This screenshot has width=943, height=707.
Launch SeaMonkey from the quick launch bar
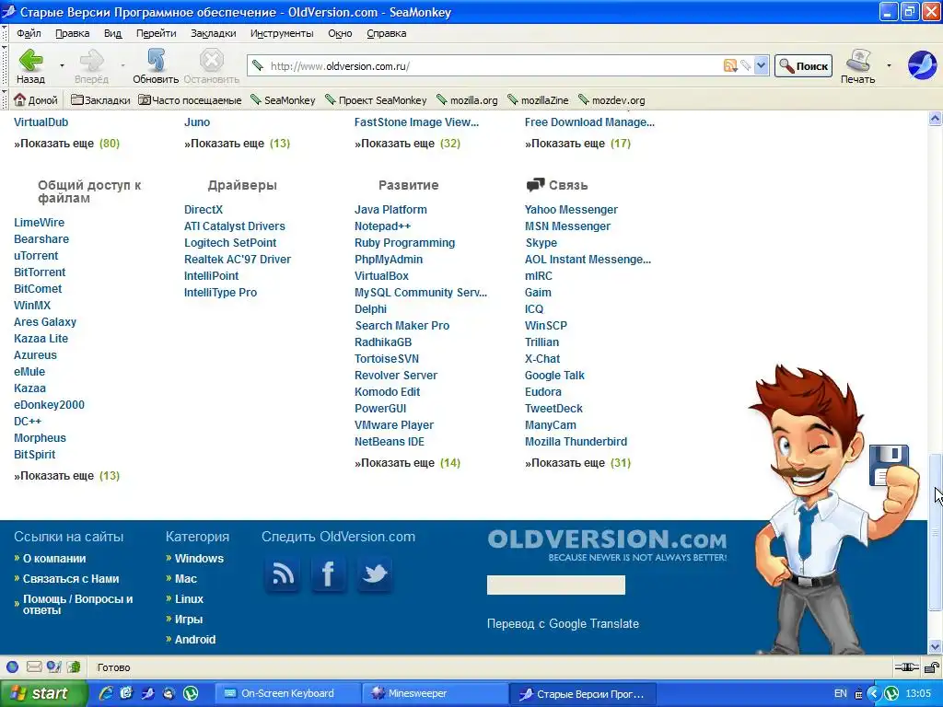148,693
